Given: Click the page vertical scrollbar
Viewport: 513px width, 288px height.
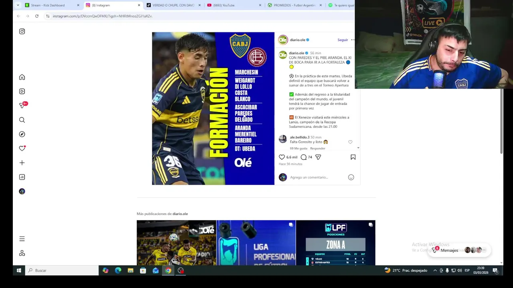Looking at the screenshot, I should (501, 120).
